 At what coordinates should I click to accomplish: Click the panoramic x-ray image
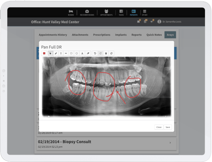click(x=107, y=87)
